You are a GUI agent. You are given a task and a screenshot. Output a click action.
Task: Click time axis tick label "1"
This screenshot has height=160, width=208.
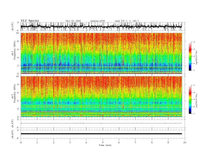pyautogui.click(x=37, y=142)
